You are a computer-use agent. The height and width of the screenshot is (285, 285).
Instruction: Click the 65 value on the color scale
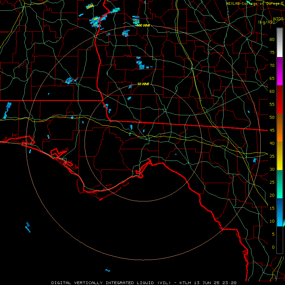pos(272,78)
